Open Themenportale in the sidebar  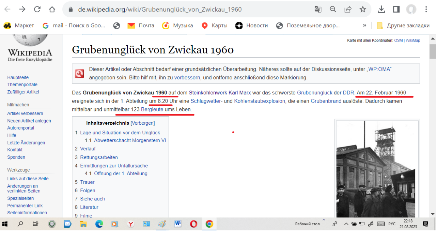pos(22,84)
